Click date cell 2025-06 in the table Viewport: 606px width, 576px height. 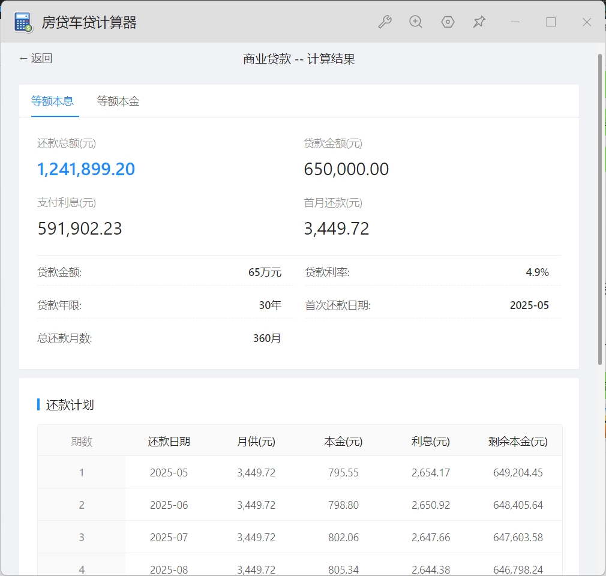point(169,505)
